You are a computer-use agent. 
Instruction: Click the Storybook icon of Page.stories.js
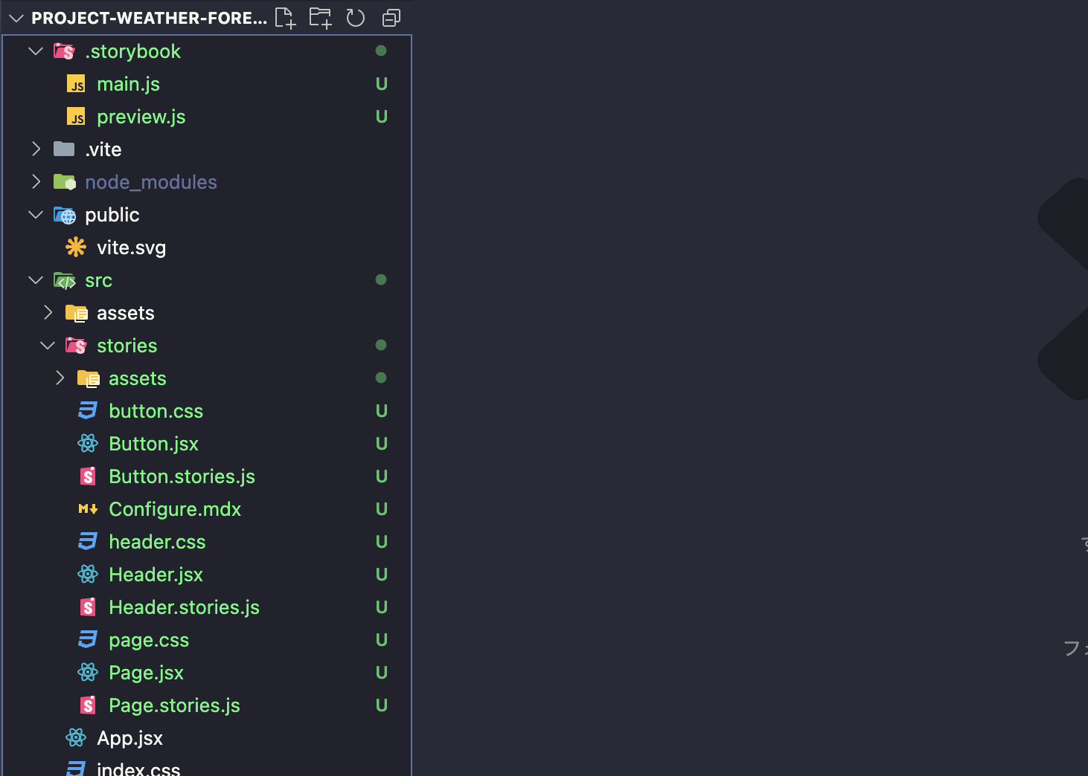(x=88, y=705)
